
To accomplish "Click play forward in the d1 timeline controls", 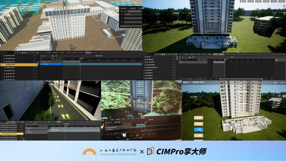I will click(196, 79).
